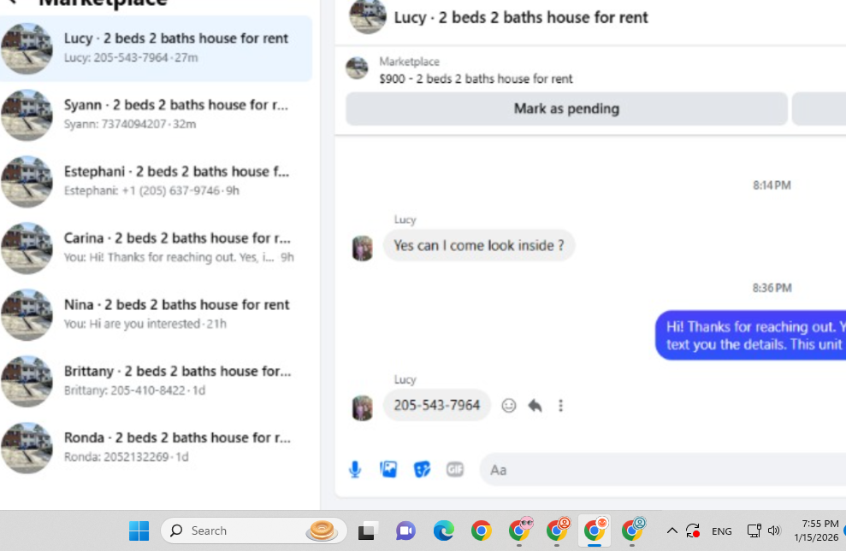This screenshot has width=846, height=551.
Task: Open Windows Start menu
Action: pos(139,531)
